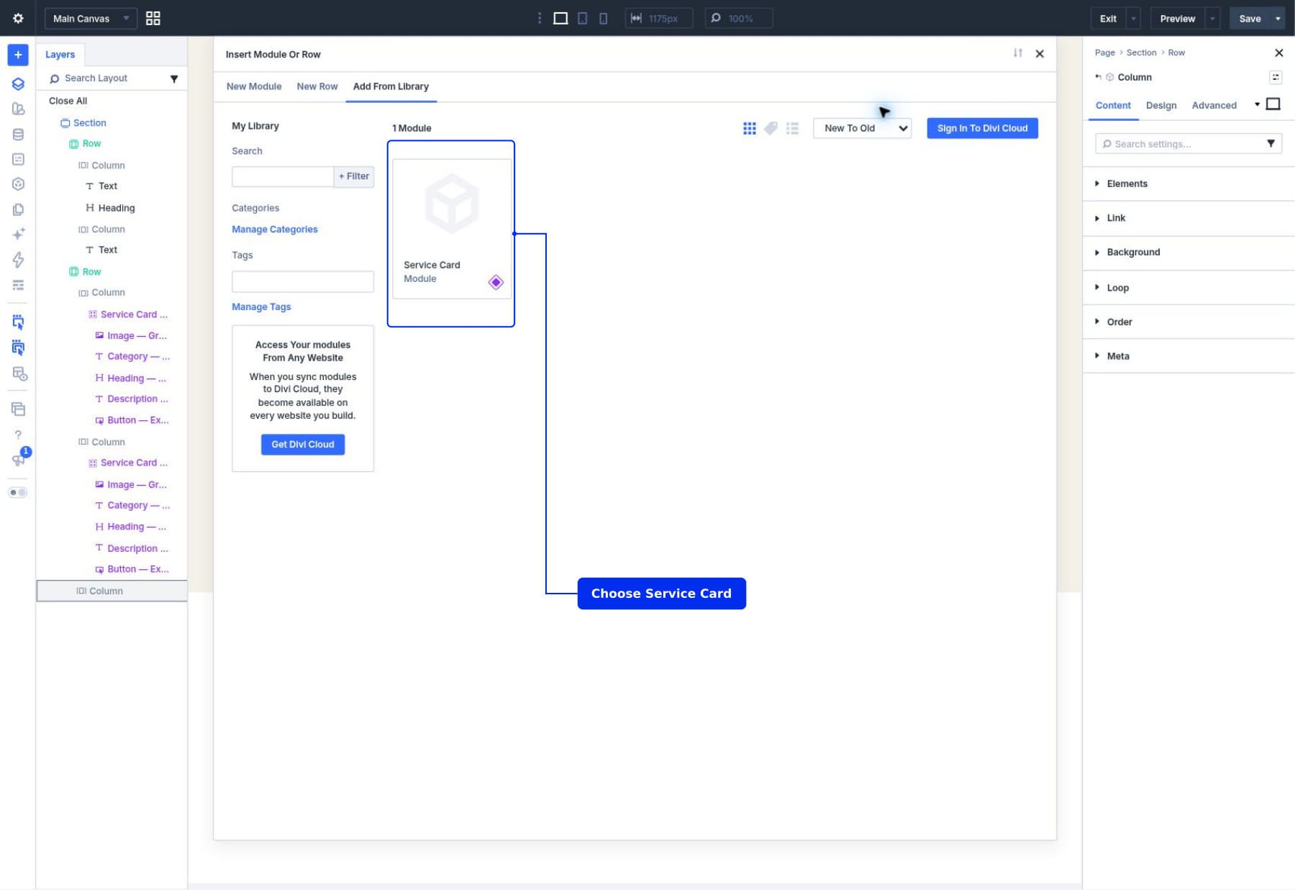
Task: Click the AI sparkle icon in sidebar
Action: pos(18,234)
